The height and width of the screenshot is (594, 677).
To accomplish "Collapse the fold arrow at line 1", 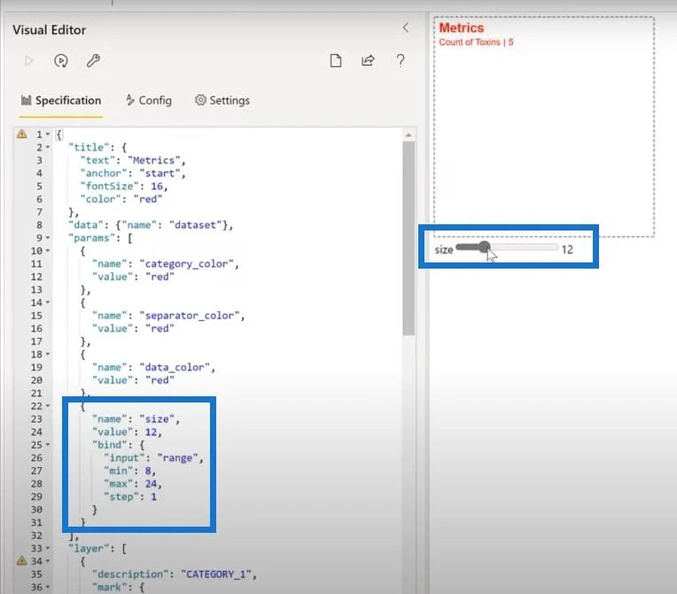I will [x=48, y=135].
